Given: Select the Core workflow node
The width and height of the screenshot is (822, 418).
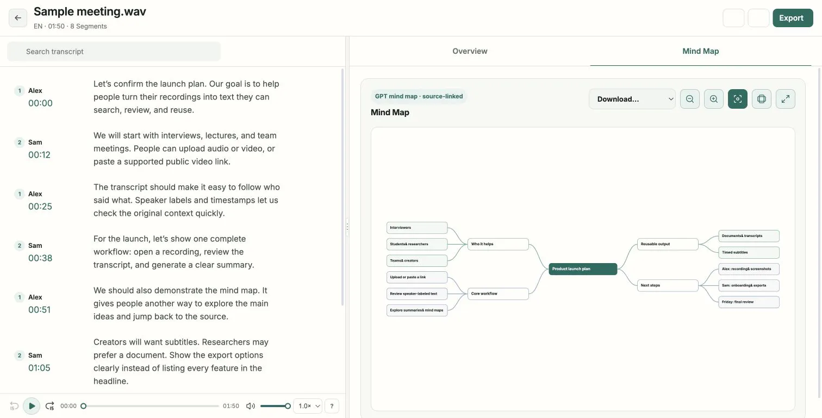Looking at the screenshot, I should coord(499,294).
